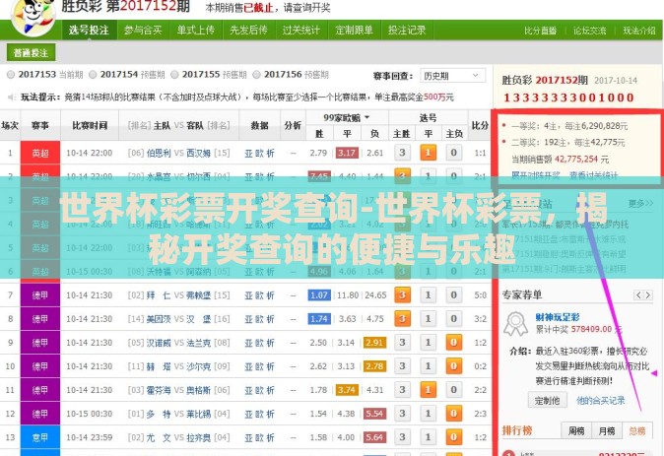Open the 玩法介绍 link
This screenshot has width=664, height=456.
coord(639,31)
